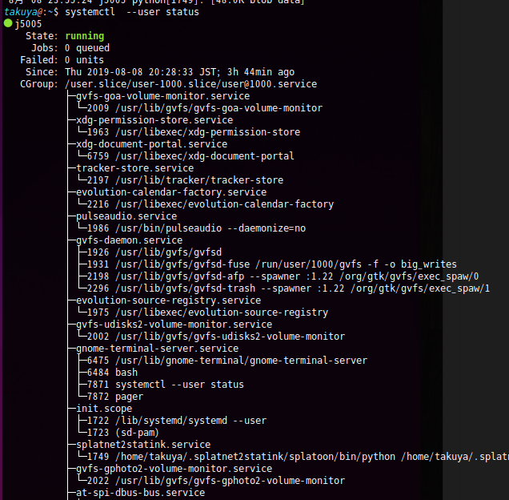The height and width of the screenshot is (500, 509).
Task: Click process 1926 /usr/lib/gvfs/gvfsd line
Action: 154,252
